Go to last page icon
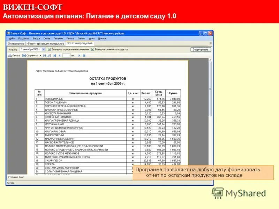279x209 pixels. pyautogui.click(x=84, y=56)
